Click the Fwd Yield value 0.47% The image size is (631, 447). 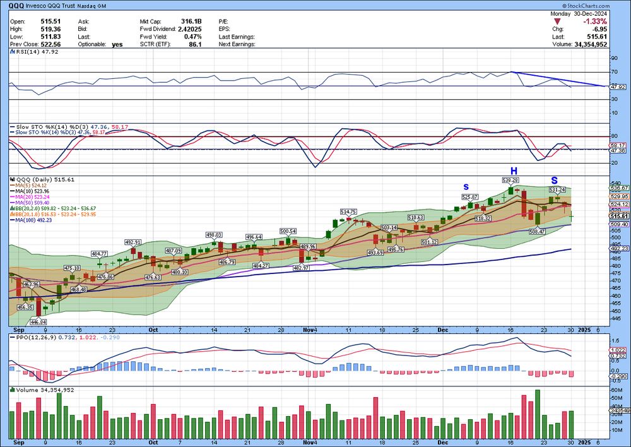pyautogui.click(x=192, y=37)
